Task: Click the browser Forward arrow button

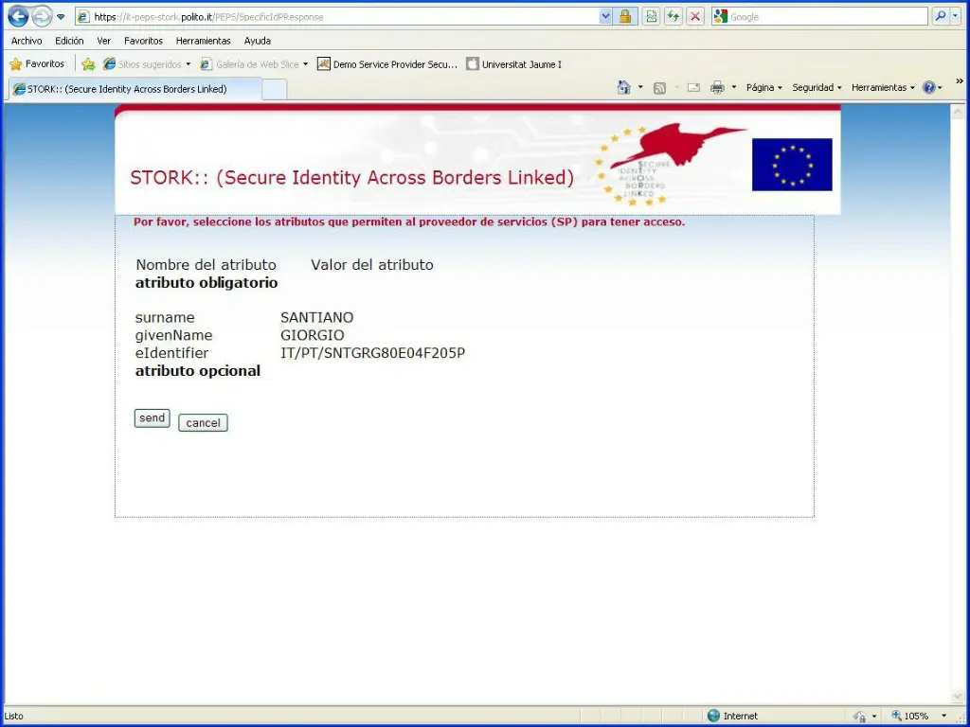Action: (x=42, y=17)
